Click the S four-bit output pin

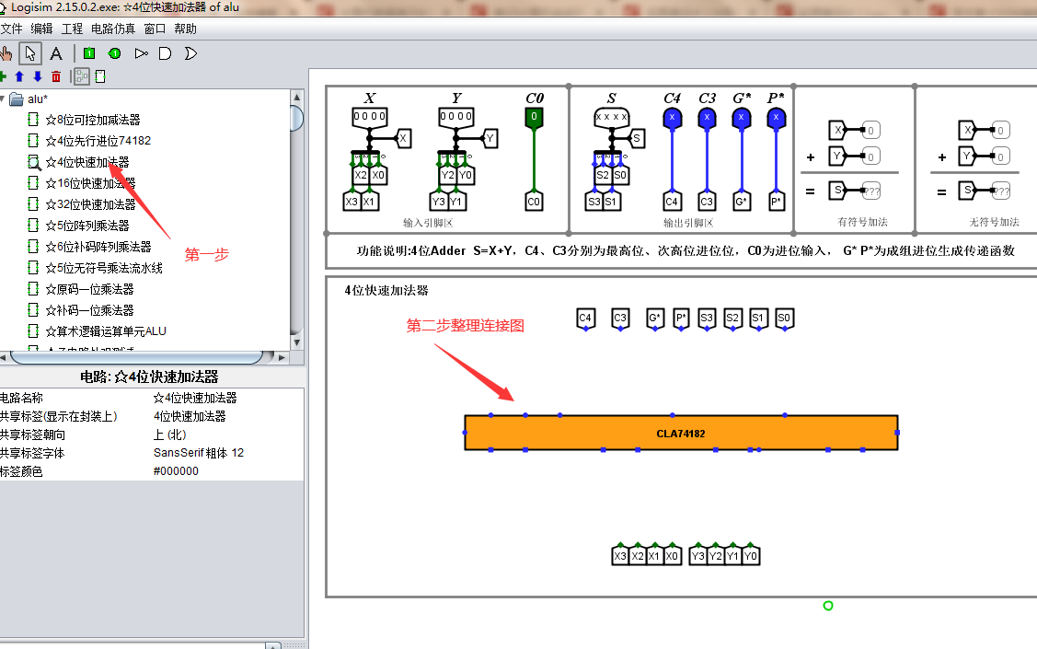coord(612,117)
